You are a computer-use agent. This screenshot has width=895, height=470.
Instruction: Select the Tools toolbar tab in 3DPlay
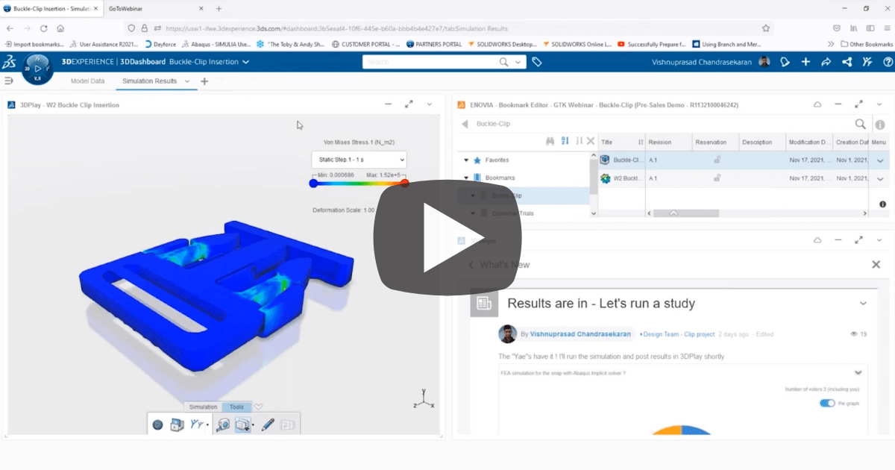(x=236, y=407)
